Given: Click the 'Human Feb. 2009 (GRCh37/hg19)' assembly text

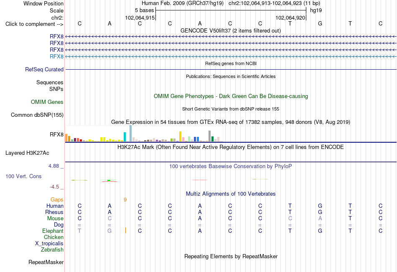Looking at the screenshot, I should (x=183, y=3).
